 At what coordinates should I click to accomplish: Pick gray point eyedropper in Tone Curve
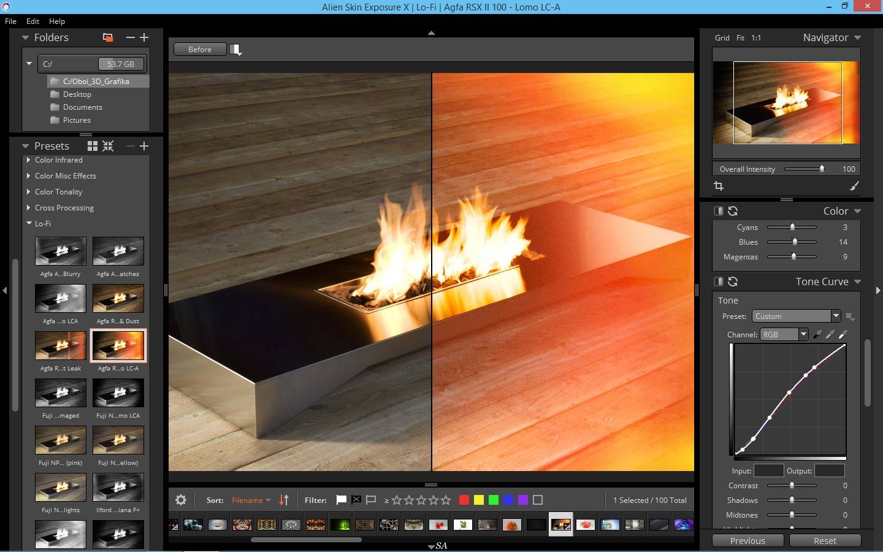click(x=830, y=334)
